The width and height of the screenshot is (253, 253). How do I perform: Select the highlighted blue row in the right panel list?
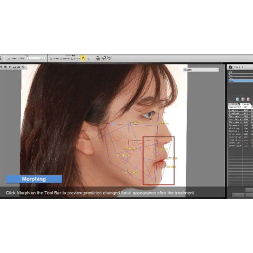click(x=240, y=81)
